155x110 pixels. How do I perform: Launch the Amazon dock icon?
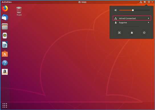5,72
